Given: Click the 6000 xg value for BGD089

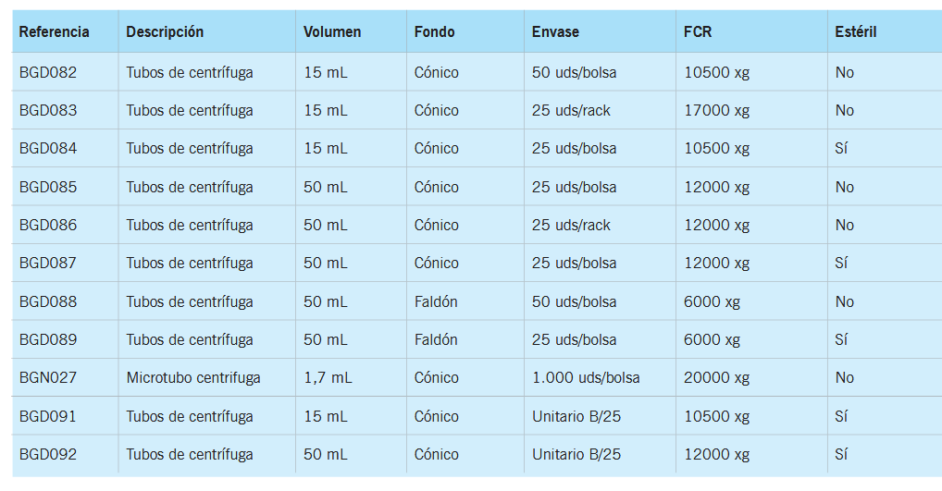Looking at the screenshot, I should (712, 339).
